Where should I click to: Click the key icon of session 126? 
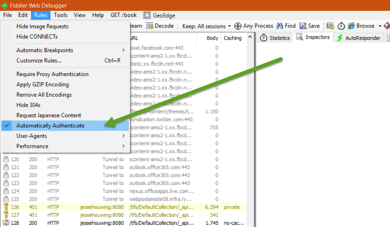tap(6, 207)
